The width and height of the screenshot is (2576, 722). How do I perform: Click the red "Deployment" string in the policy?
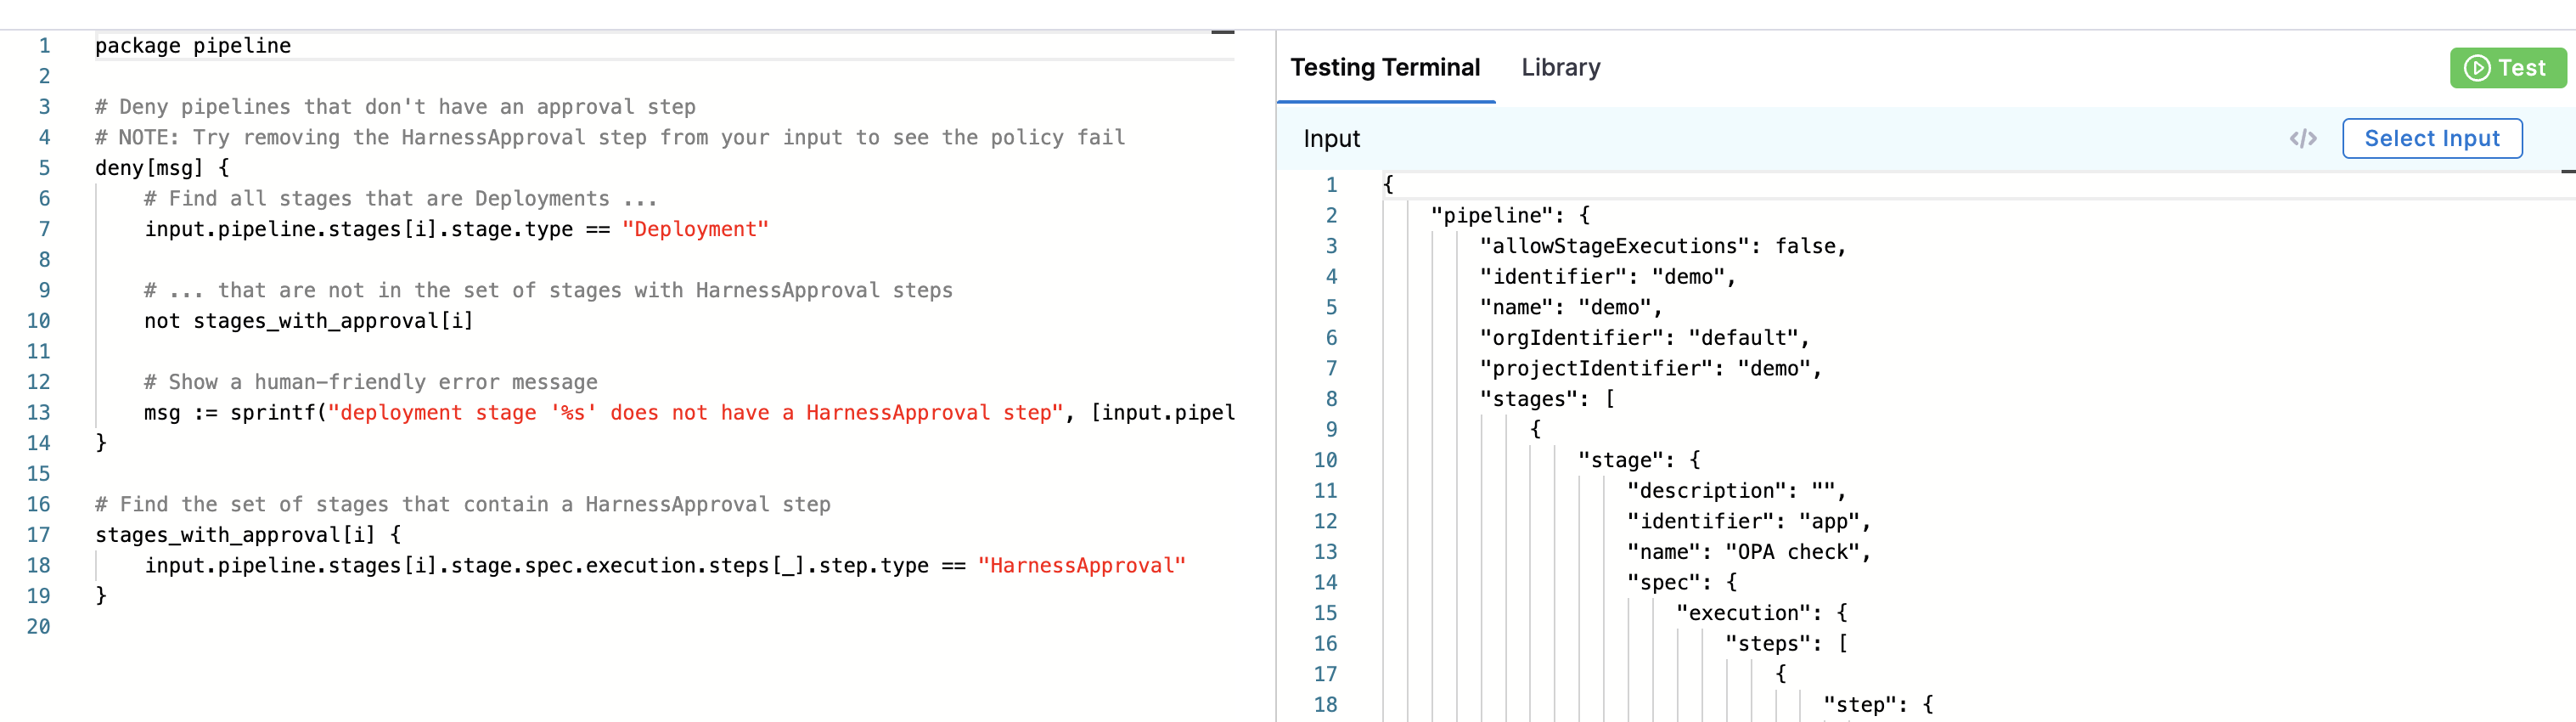(695, 229)
